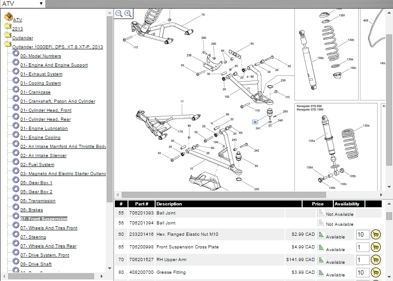Add Hex. Flanged Elastic Nut M10 to cart
The height and width of the screenshot is (281, 393).
click(376, 235)
